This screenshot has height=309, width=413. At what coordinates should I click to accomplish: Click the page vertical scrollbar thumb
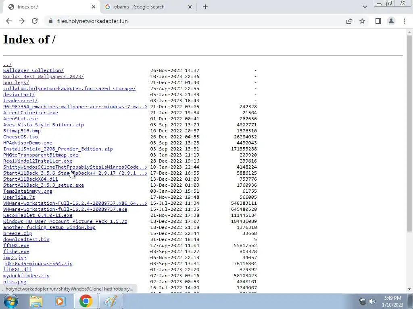click(409, 133)
